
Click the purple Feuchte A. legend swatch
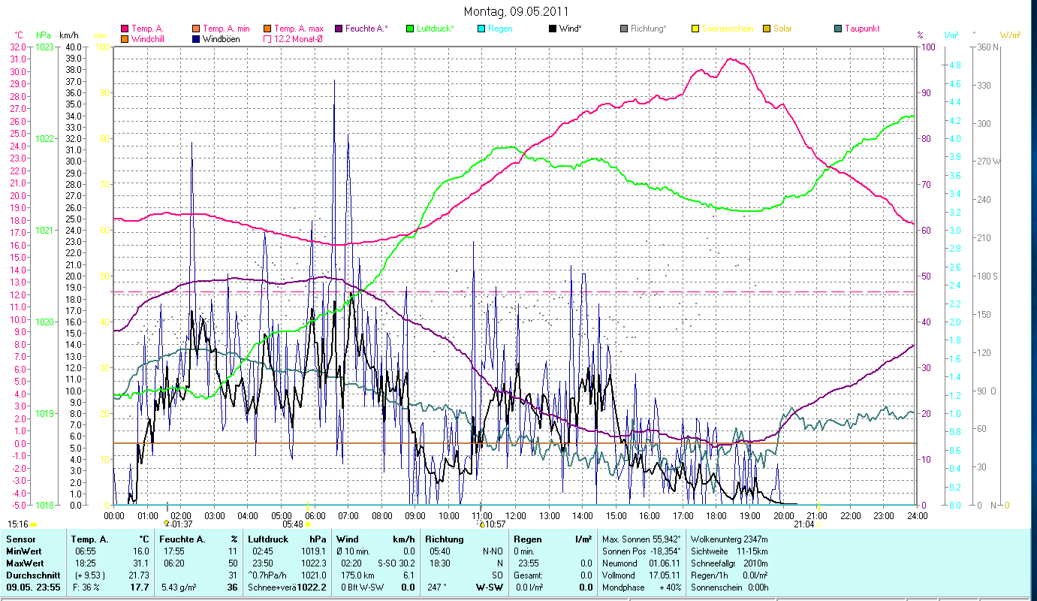click(x=339, y=29)
